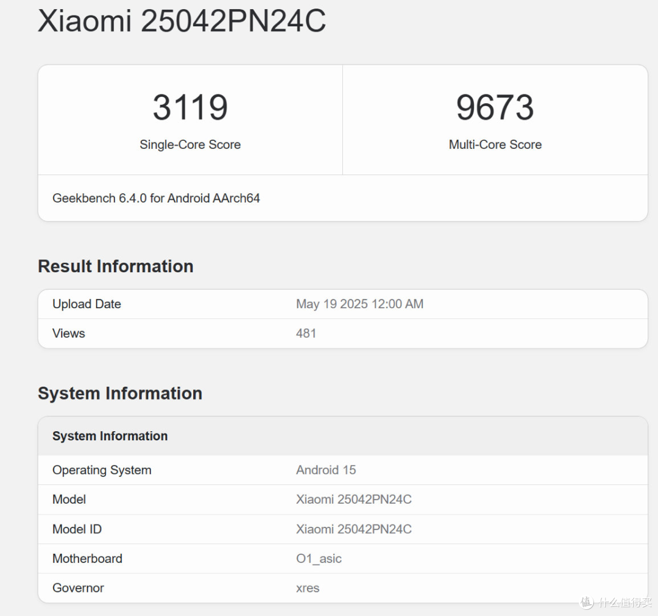Click the Upload Date row label

pyautogui.click(x=87, y=304)
